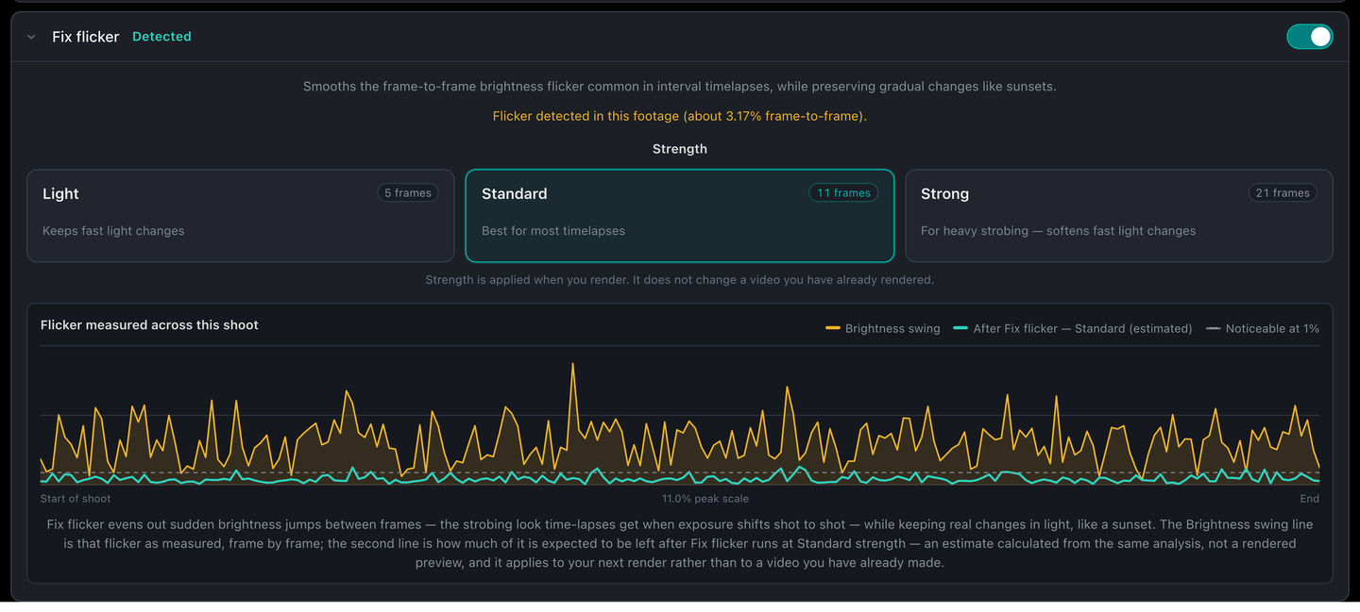Click the 5 frames badge

pos(408,193)
